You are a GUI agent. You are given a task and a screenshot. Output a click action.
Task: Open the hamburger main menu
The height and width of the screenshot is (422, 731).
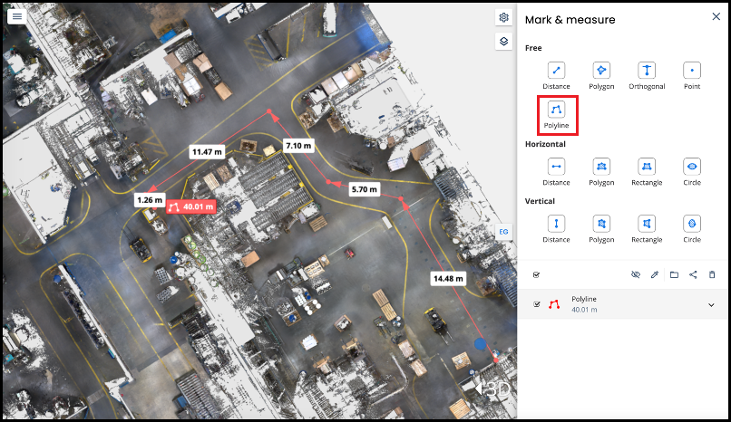(x=17, y=16)
